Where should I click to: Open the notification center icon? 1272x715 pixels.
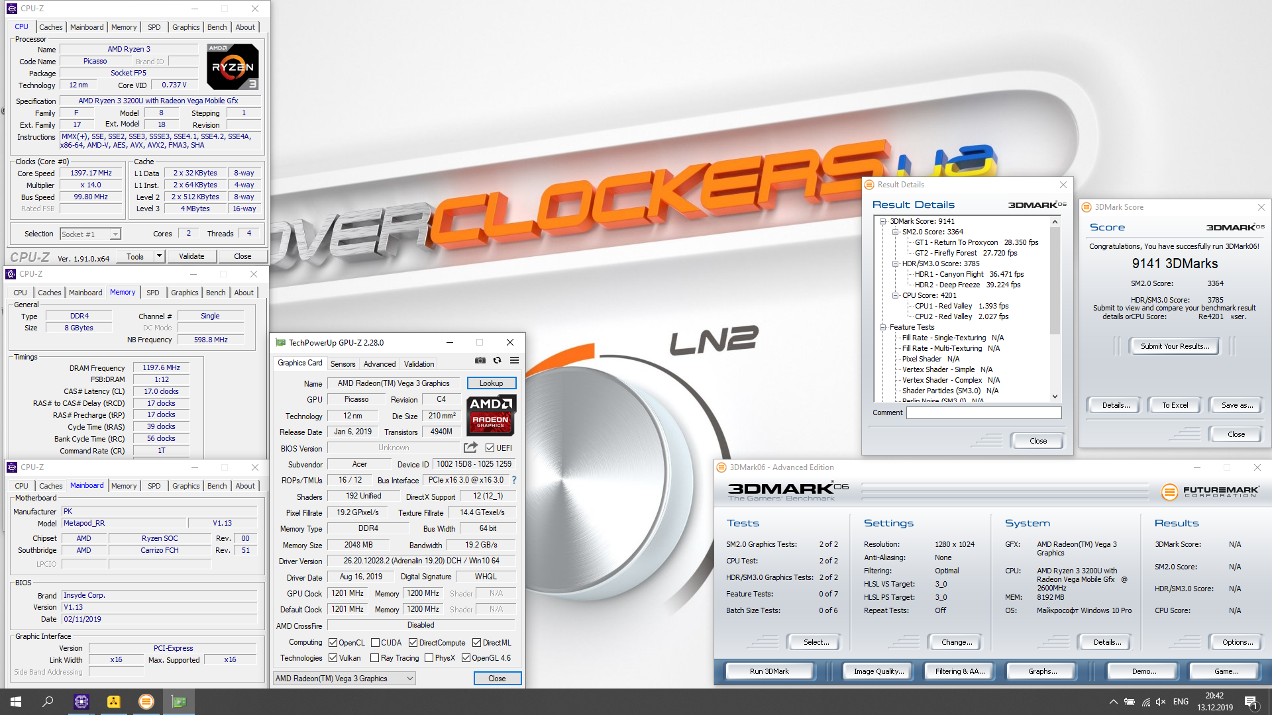click(x=1251, y=702)
